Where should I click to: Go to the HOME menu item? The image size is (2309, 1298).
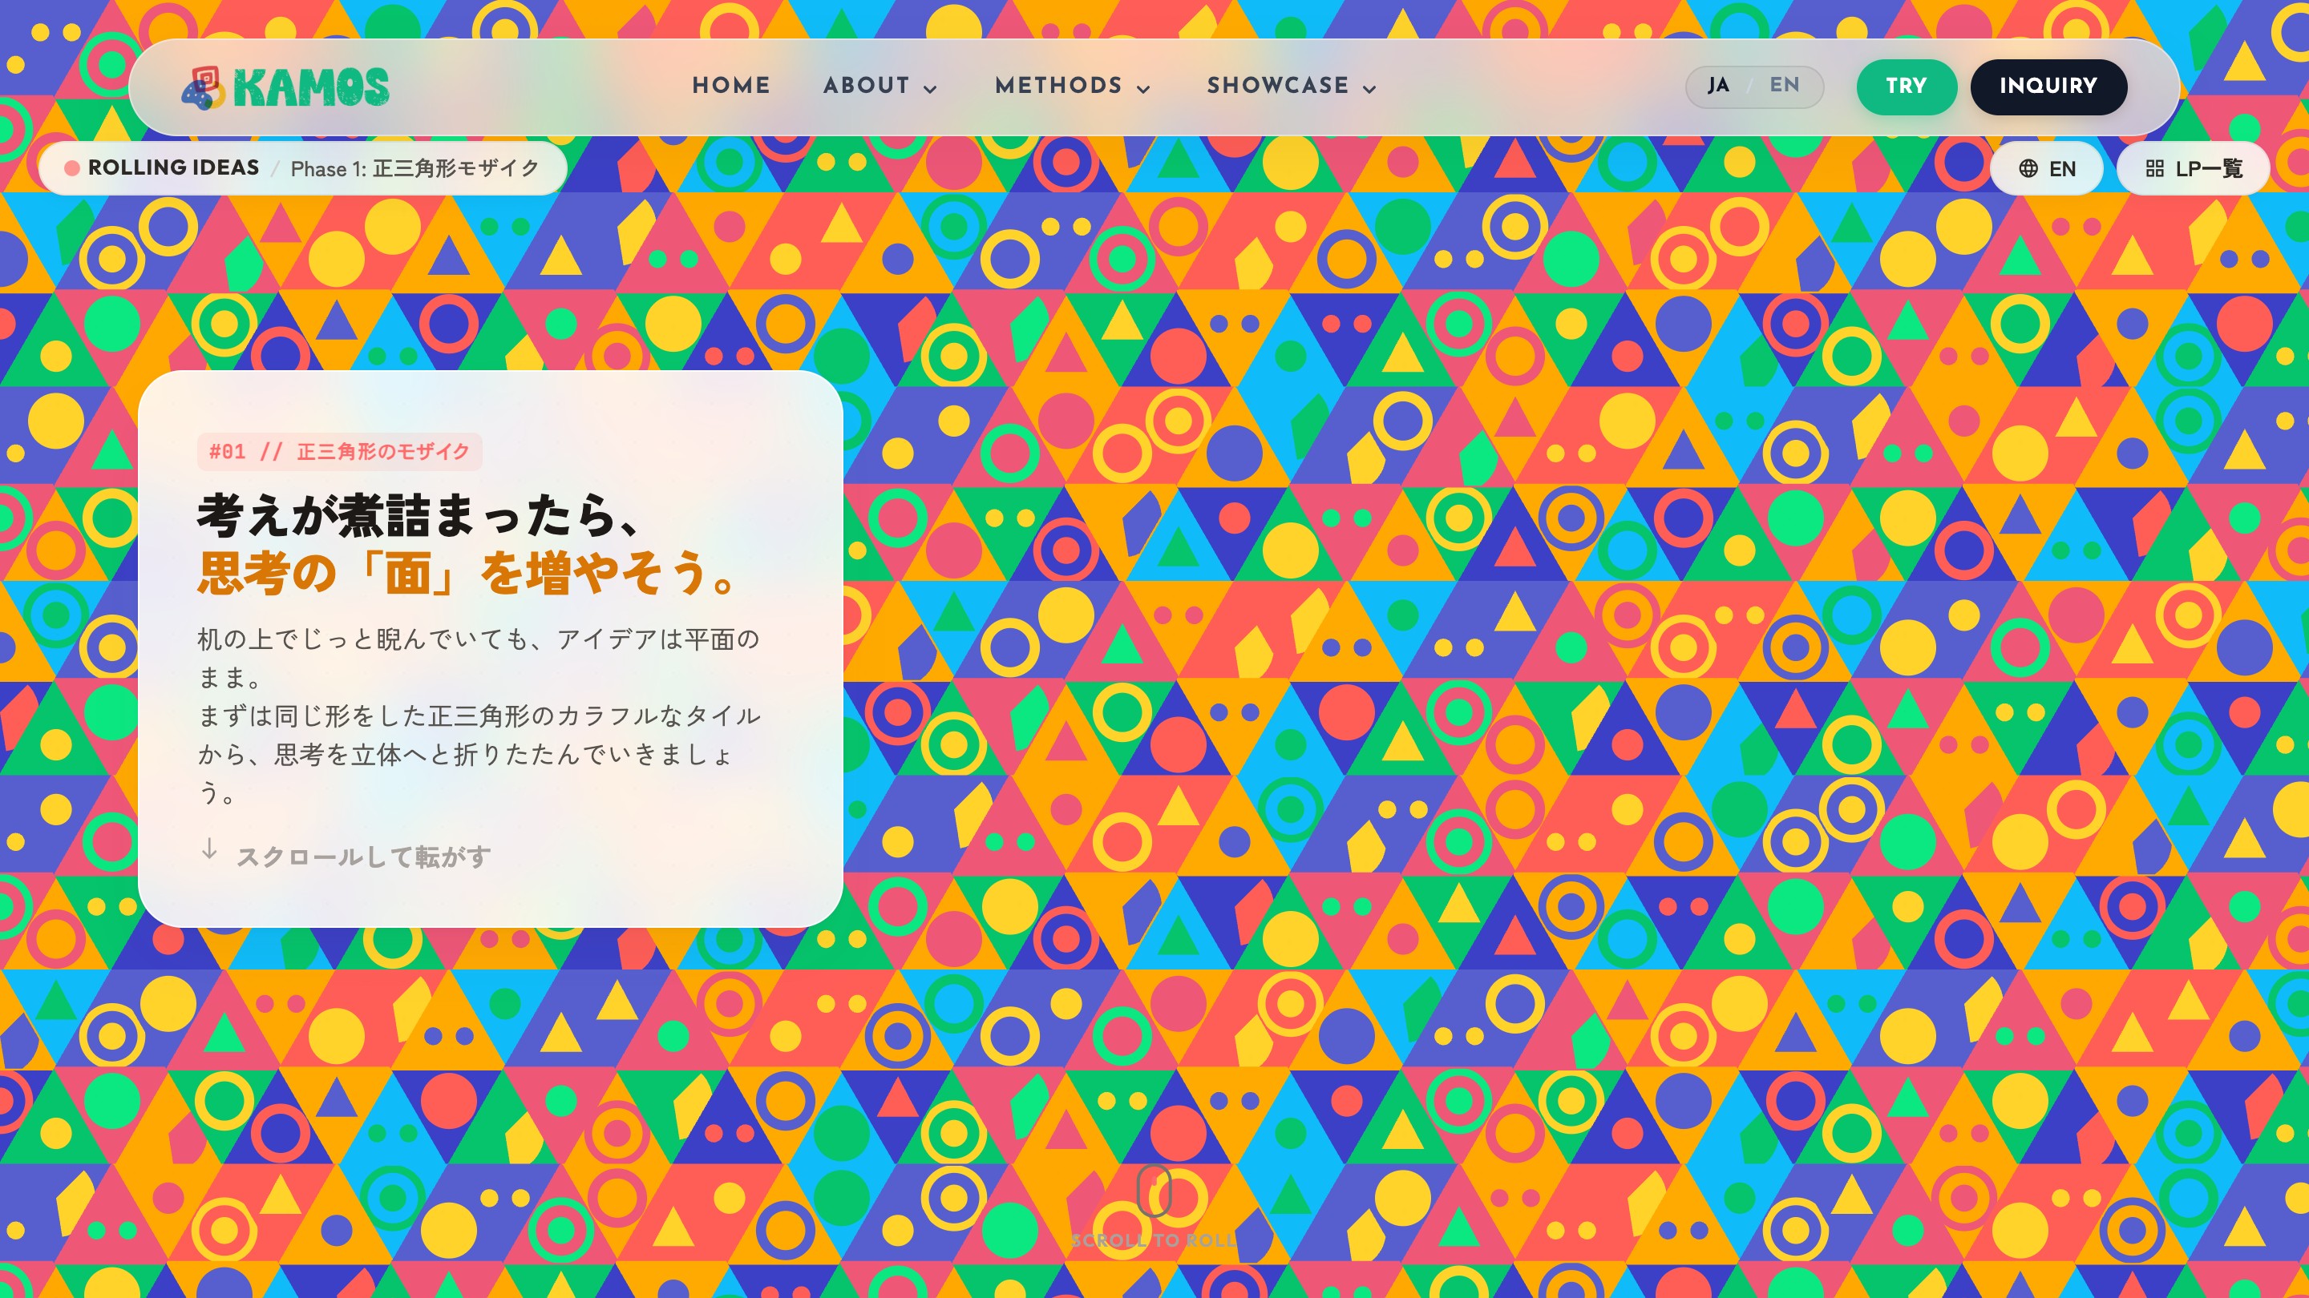click(730, 86)
